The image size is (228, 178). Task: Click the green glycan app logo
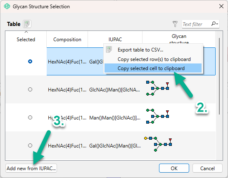[7, 6]
